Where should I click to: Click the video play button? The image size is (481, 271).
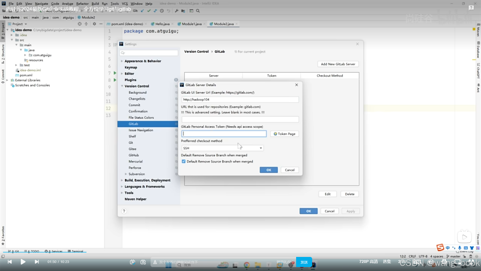click(x=23, y=262)
